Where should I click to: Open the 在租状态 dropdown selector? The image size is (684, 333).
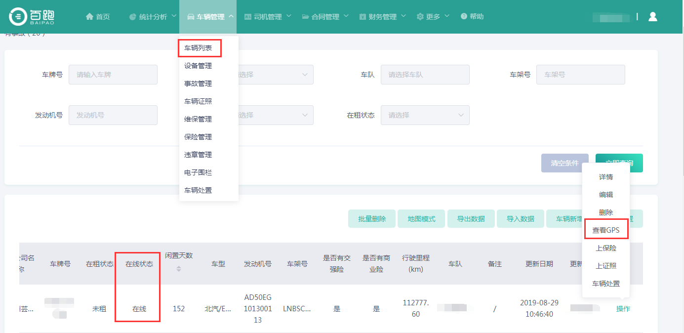425,115
